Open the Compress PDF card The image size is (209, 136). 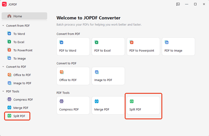[73, 106]
